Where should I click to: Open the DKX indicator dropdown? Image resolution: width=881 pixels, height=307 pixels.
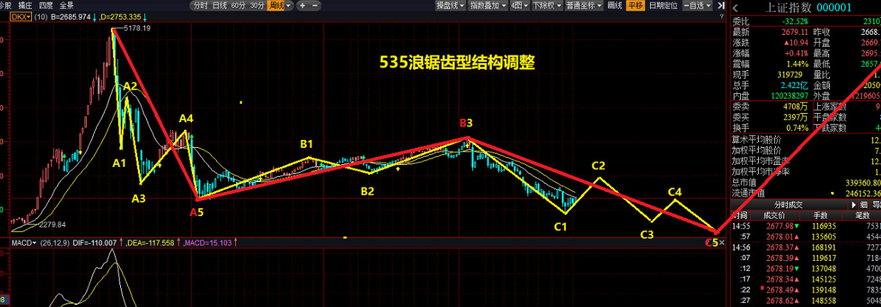[x=21, y=17]
